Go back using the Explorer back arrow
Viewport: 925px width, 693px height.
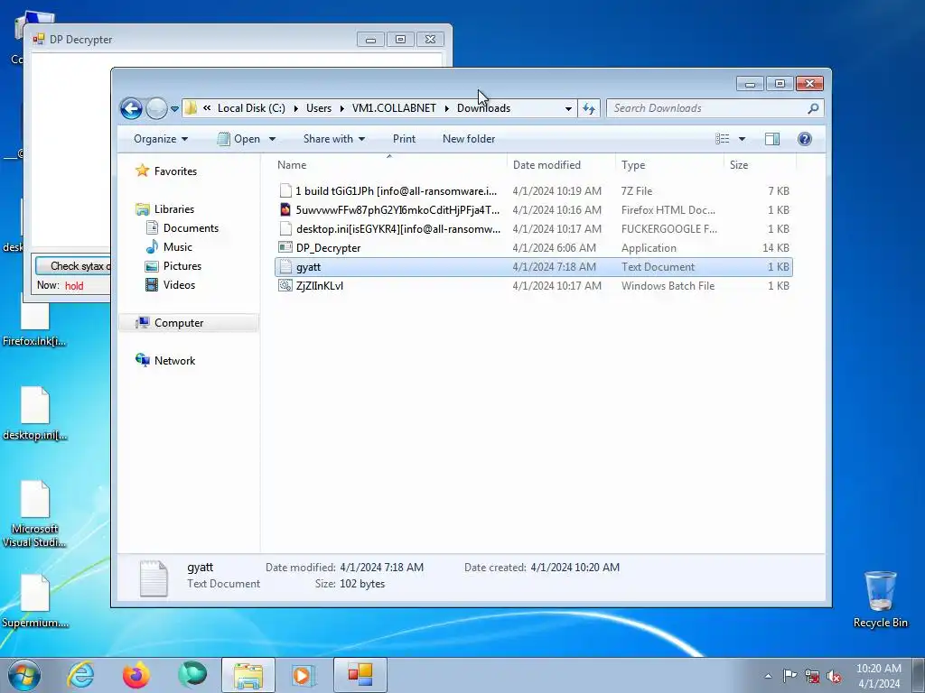131,108
